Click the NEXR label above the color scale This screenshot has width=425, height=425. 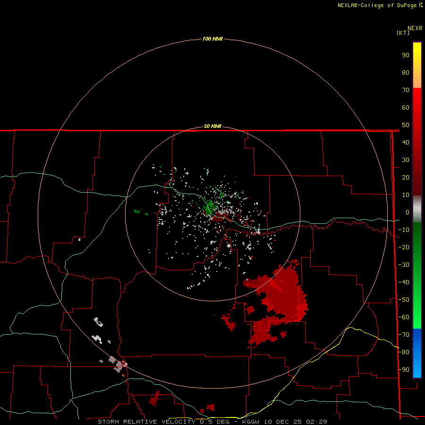pyautogui.click(x=415, y=28)
